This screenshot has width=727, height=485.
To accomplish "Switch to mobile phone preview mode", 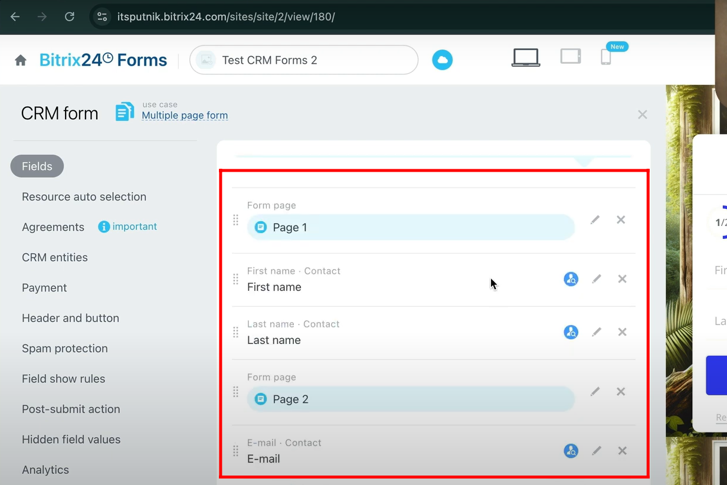I will point(605,57).
